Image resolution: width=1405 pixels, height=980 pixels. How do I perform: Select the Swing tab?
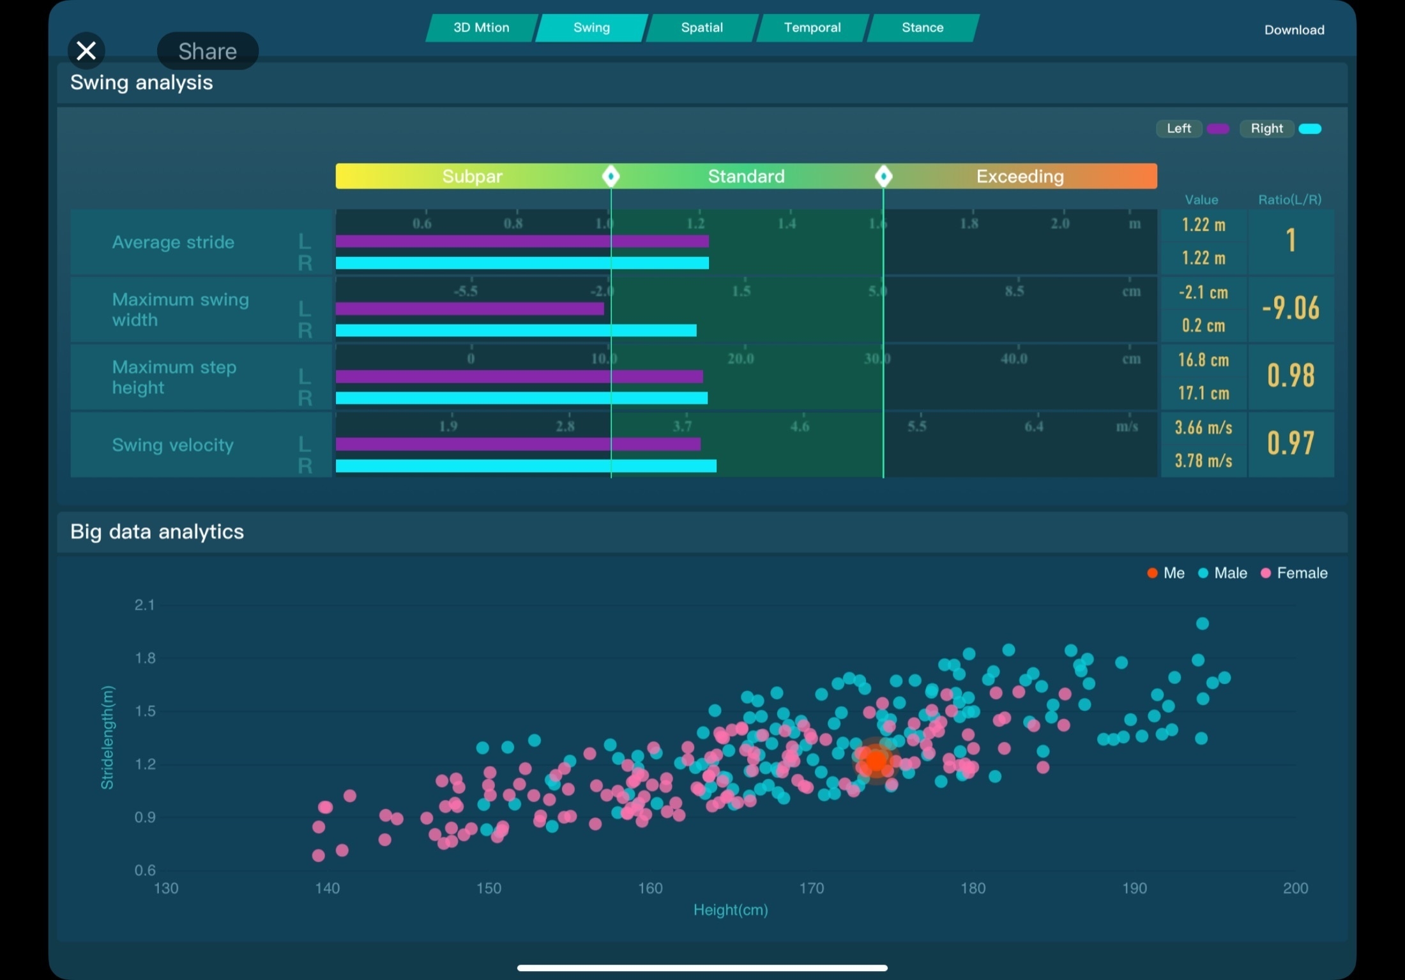coord(591,27)
